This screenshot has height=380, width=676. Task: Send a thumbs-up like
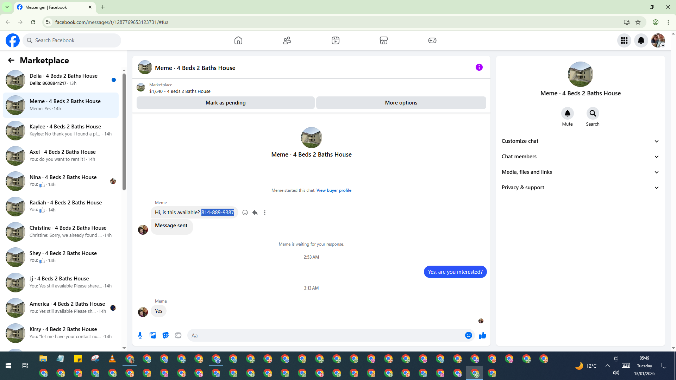pos(482,335)
